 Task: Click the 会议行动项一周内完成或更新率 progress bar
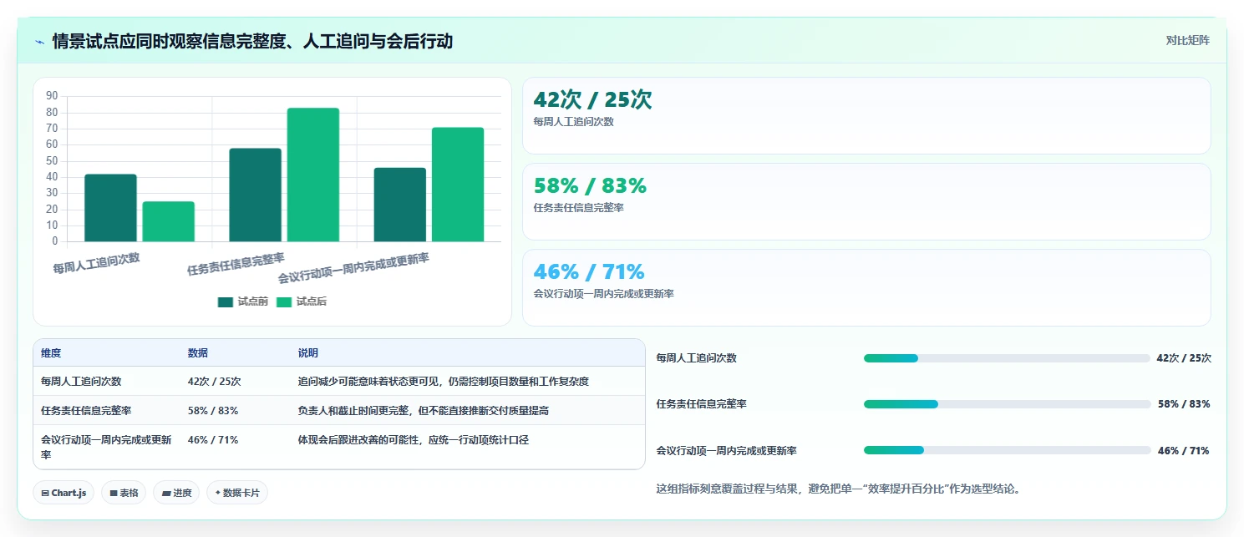[1007, 450]
